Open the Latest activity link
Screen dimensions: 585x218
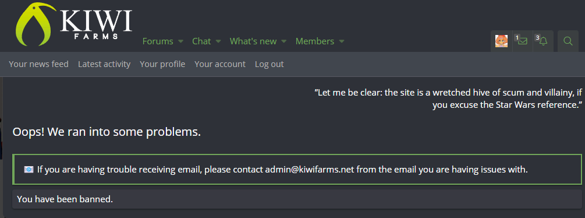(x=104, y=64)
